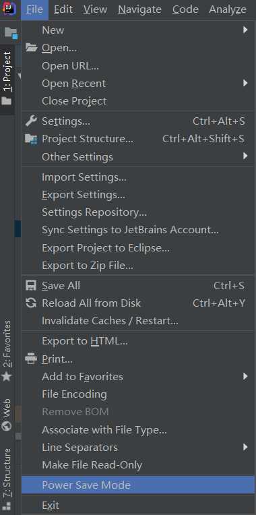Click the wrench icon beside Settings...
This screenshot has width=256, height=515.
[31, 121]
